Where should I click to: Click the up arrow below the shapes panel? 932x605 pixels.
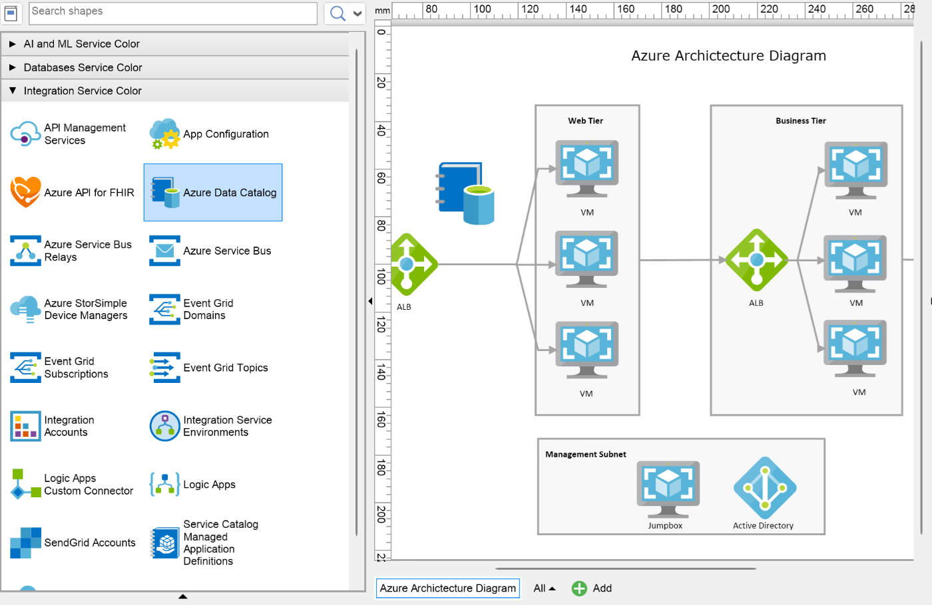pos(183,596)
